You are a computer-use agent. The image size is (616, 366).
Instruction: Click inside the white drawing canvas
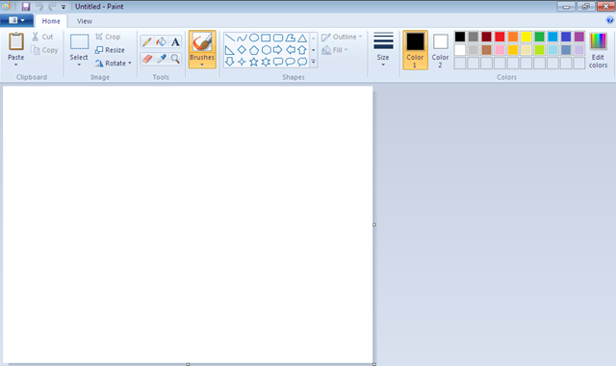click(188, 224)
